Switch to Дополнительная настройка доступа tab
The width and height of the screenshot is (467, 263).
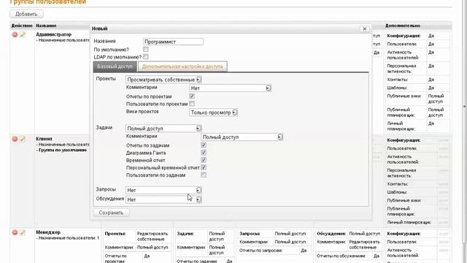tap(182, 66)
